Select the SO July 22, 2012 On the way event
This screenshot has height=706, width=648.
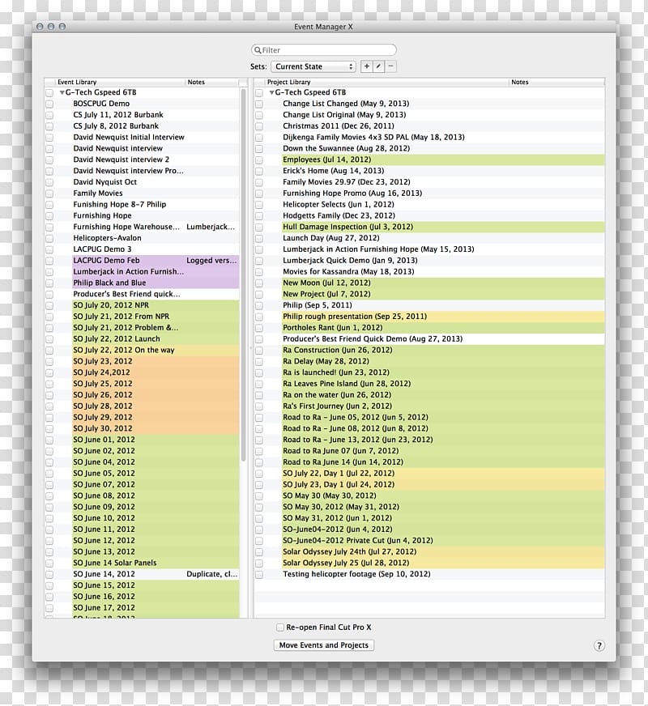[x=124, y=351]
